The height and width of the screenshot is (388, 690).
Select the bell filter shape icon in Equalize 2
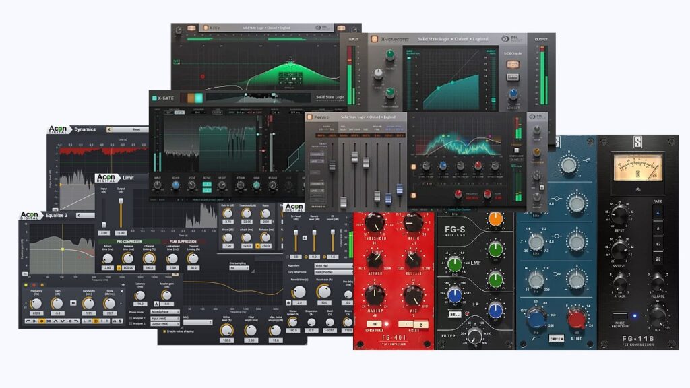(42, 321)
